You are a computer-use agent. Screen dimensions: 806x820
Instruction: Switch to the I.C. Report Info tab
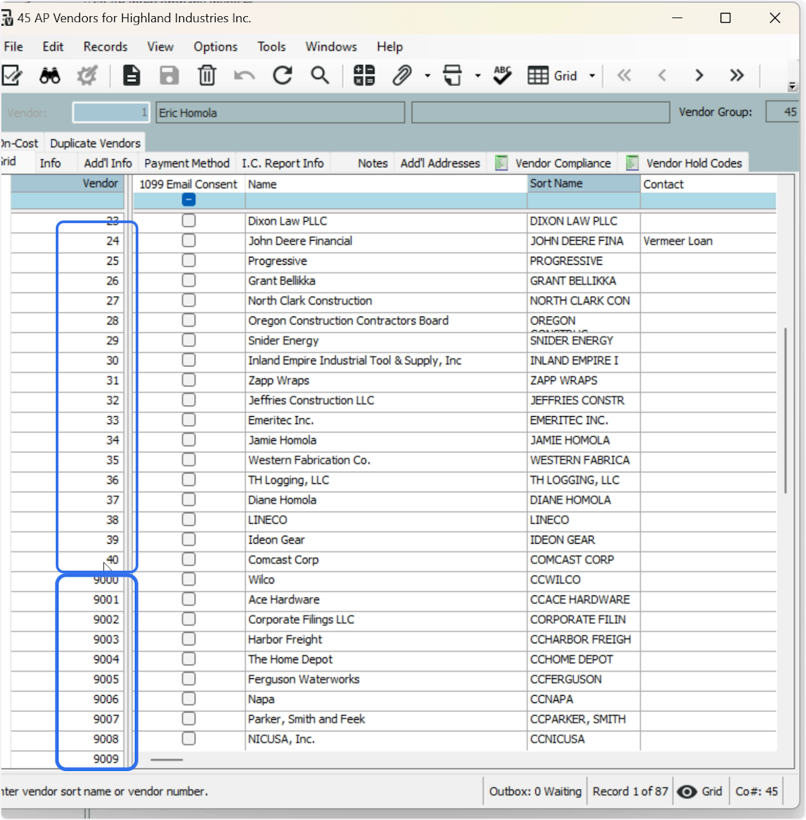(283, 163)
